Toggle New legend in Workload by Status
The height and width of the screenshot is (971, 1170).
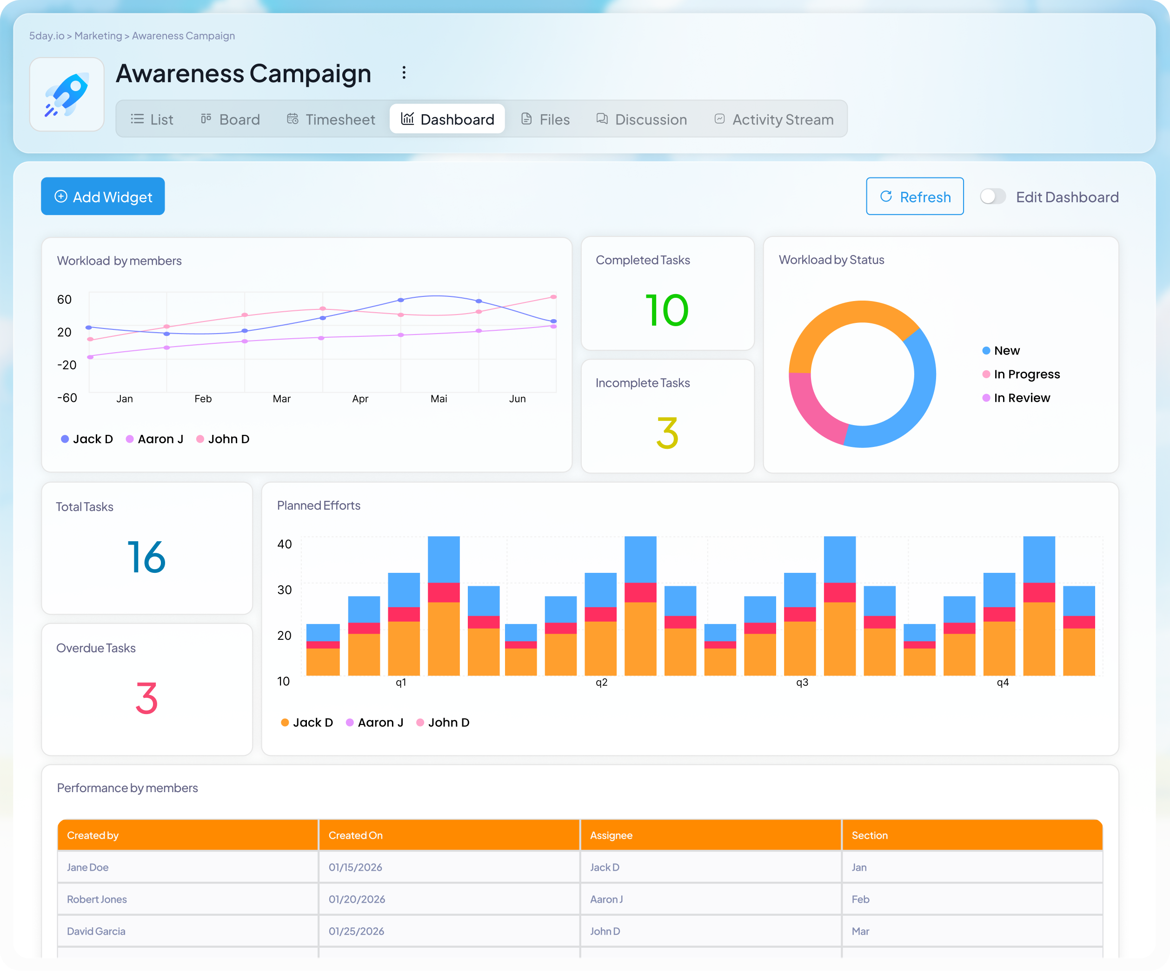[x=1001, y=351]
